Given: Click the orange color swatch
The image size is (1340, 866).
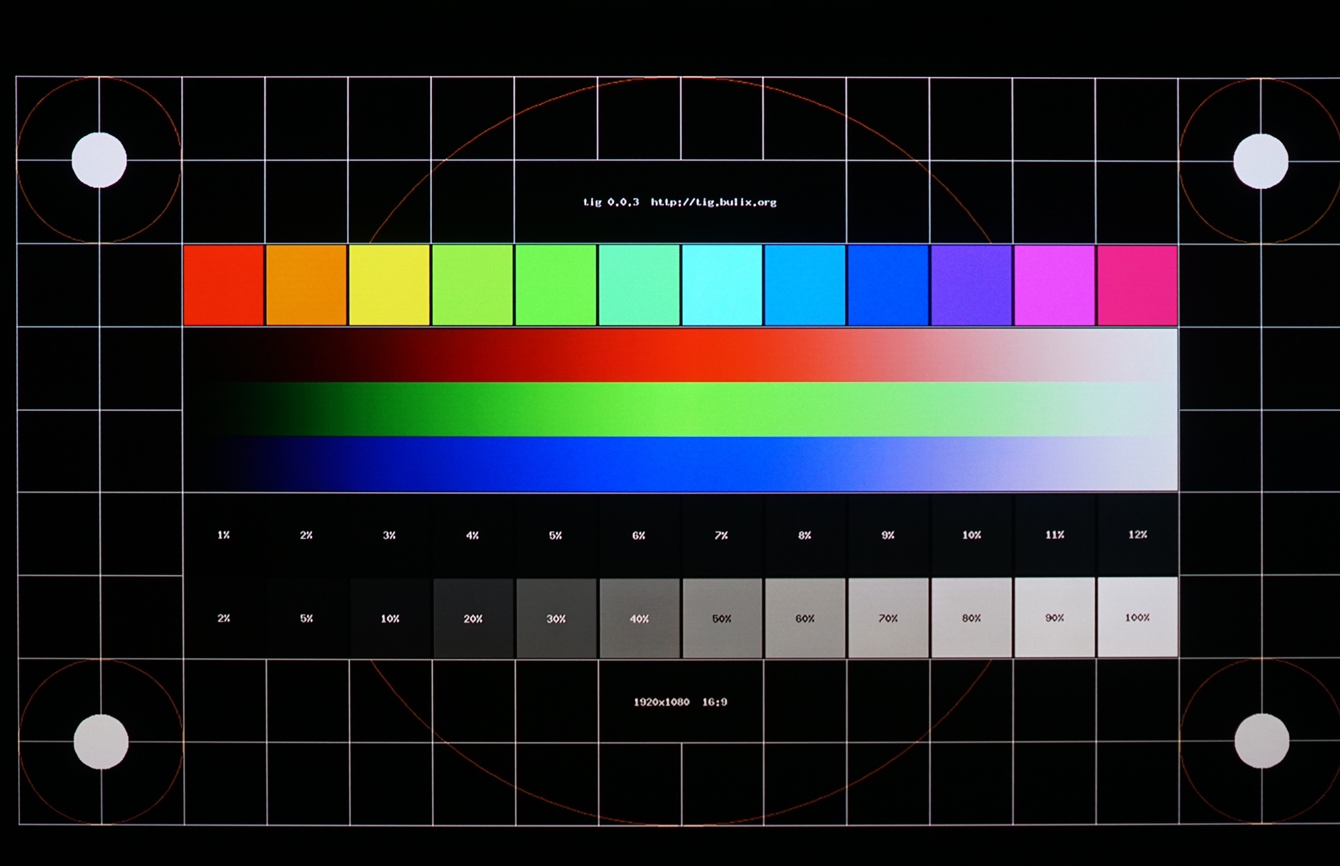Looking at the screenshot, I should point(306,286).
